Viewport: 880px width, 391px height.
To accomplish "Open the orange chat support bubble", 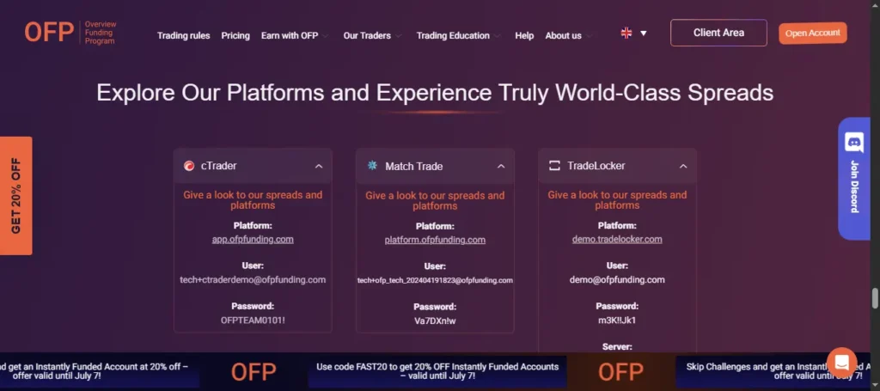I will coord(841,363).
